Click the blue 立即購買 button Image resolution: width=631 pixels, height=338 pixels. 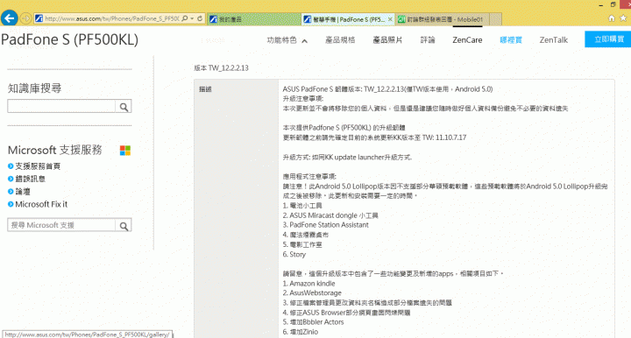click(608, 39)
